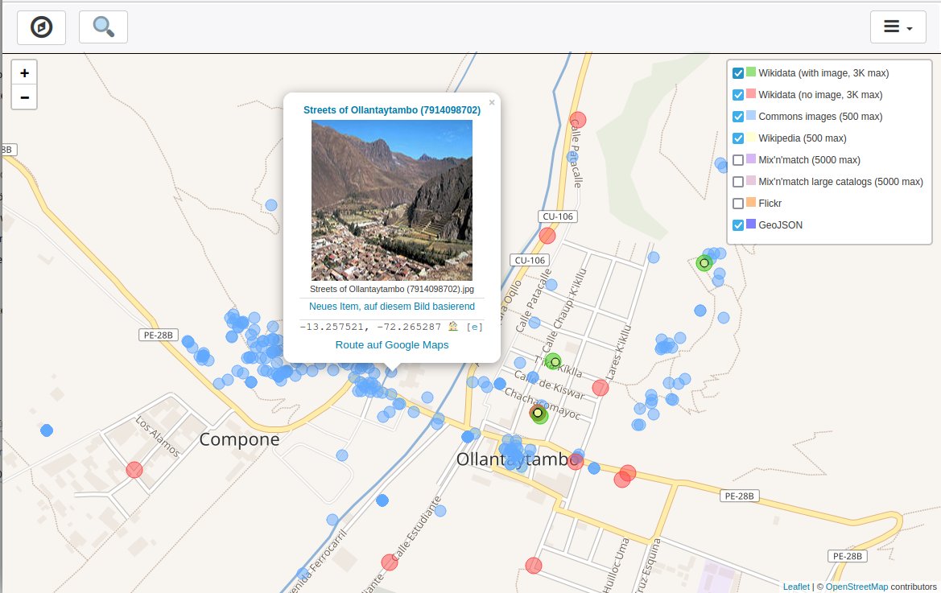
Task: Click the green Wikidata legend color swatch
Action: click(751, 72)
